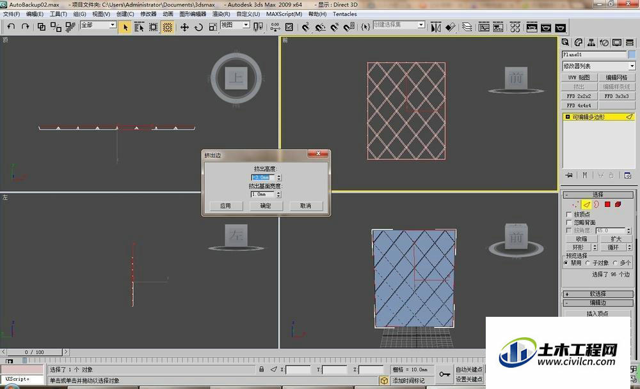Switch to the Modify command panel tab
Viewport: 640px width, 389px height.
click(578, 42)
